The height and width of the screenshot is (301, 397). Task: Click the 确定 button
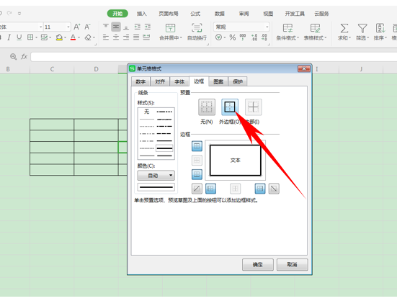click(258, 264)
